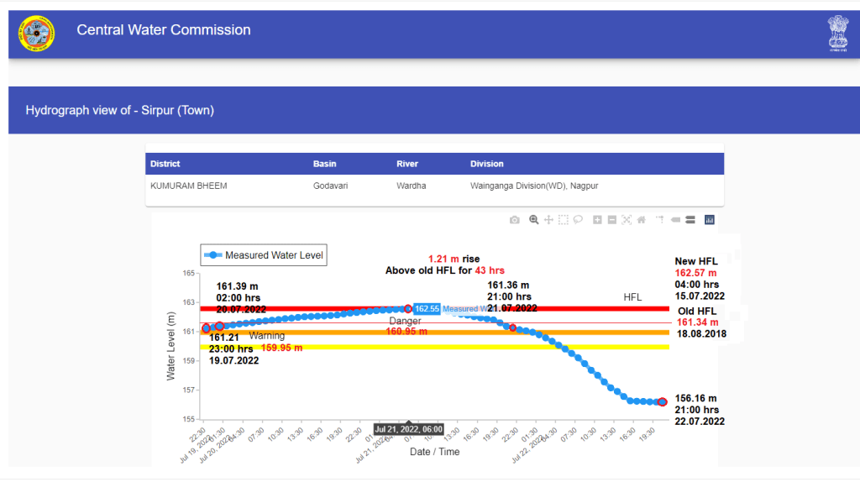Select the Zoom magnifier tool
The width and height of the screenshot is (860, 482).
click(533, 220)
